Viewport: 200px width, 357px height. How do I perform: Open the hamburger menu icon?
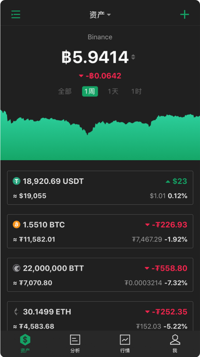[16, 15]
